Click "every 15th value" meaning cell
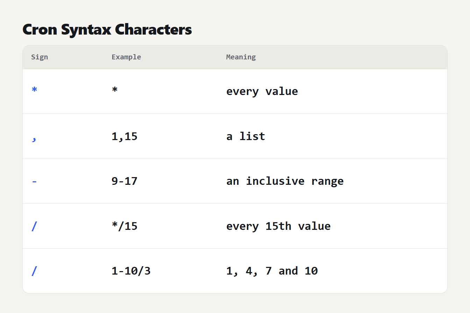Image resolution: width=470 pixels, height=313 pixels. tap(278, 226)
